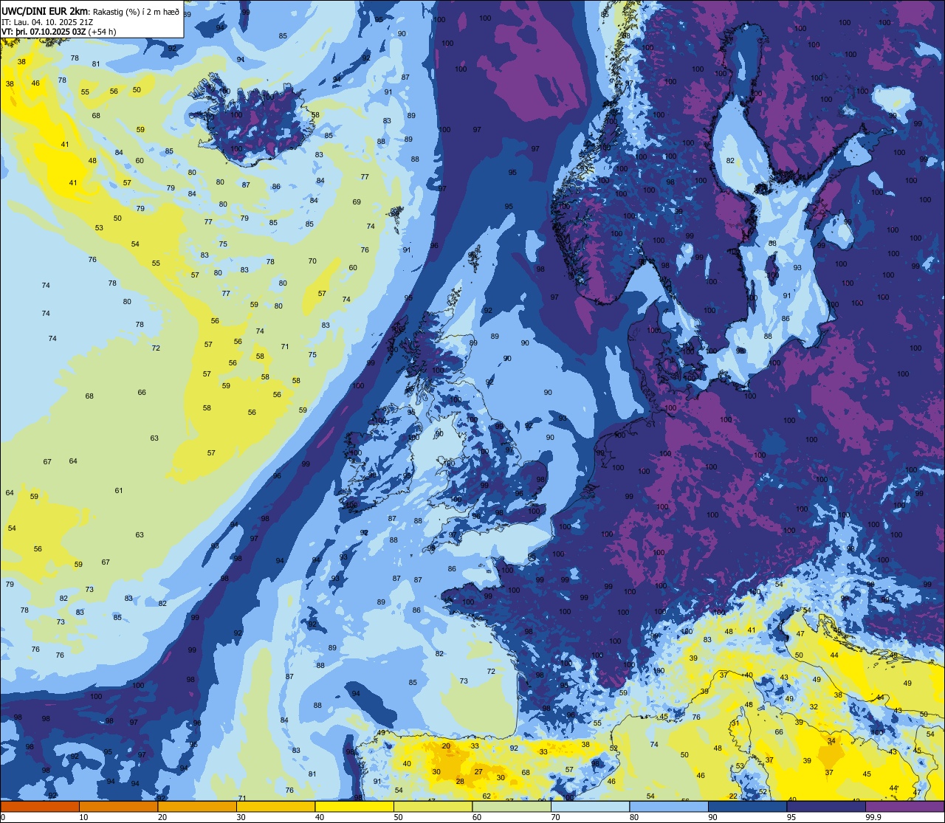Click the '31' value near the Riviera coast
The width and height of the screenshot is (945, 823).
[x=735, y=723]
